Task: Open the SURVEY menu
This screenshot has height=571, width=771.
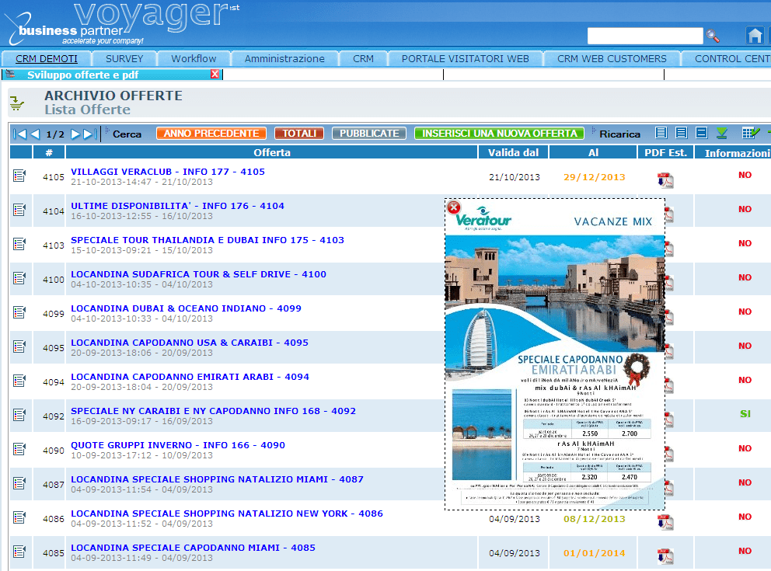Action: [x=124, y=59]
